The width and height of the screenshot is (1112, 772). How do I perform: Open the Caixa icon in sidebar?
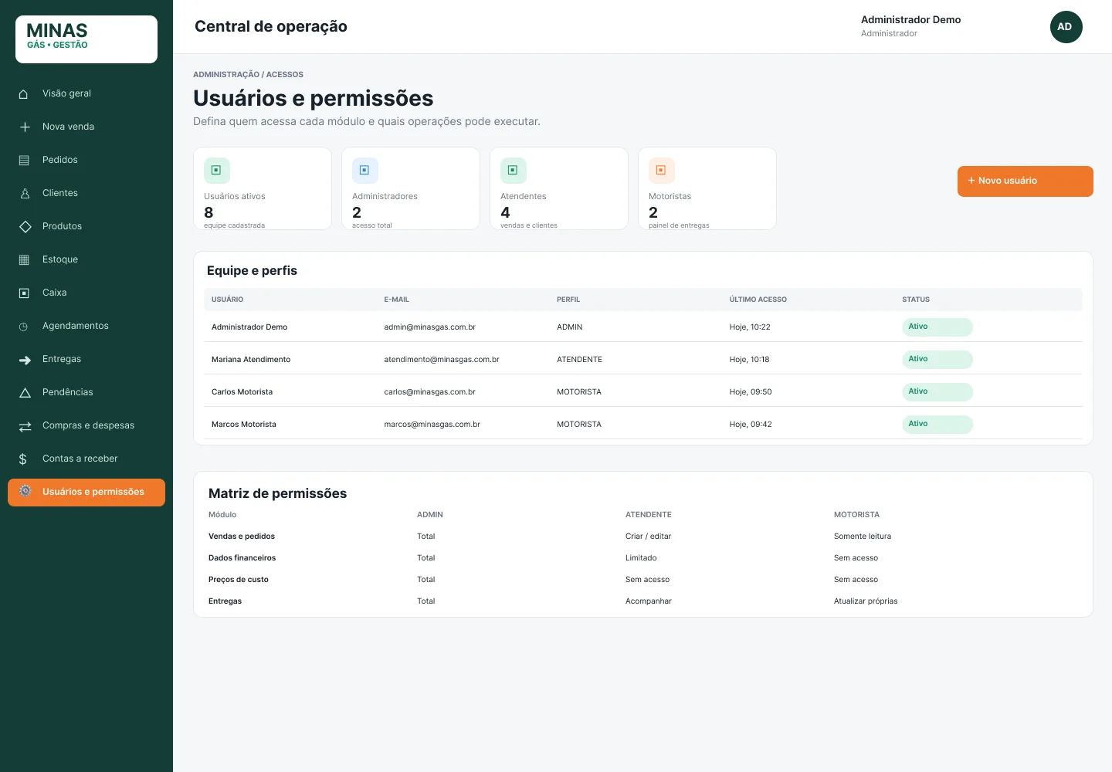[x=24, y=293]
